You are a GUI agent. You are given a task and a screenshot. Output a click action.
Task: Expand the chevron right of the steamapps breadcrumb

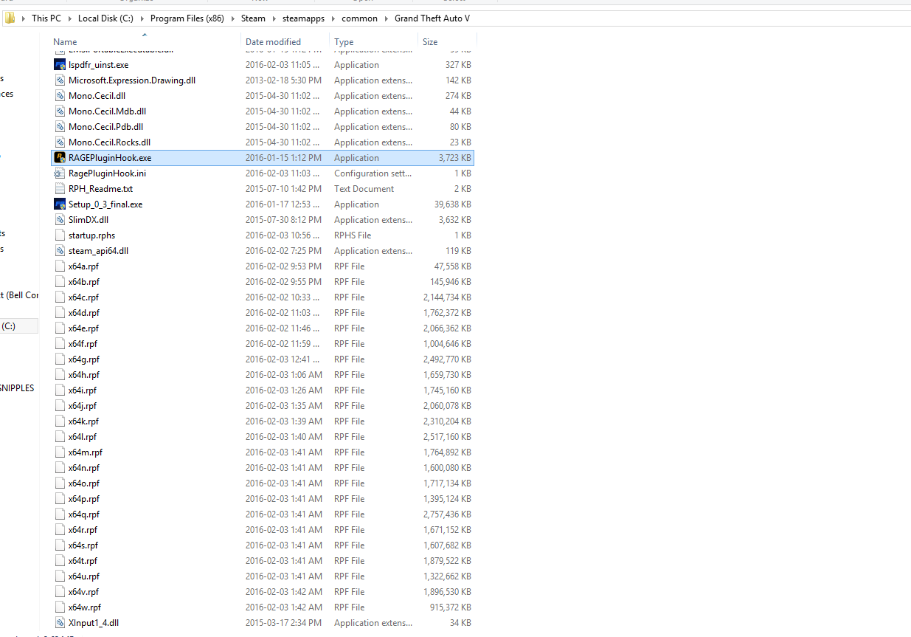coord(333,18)
